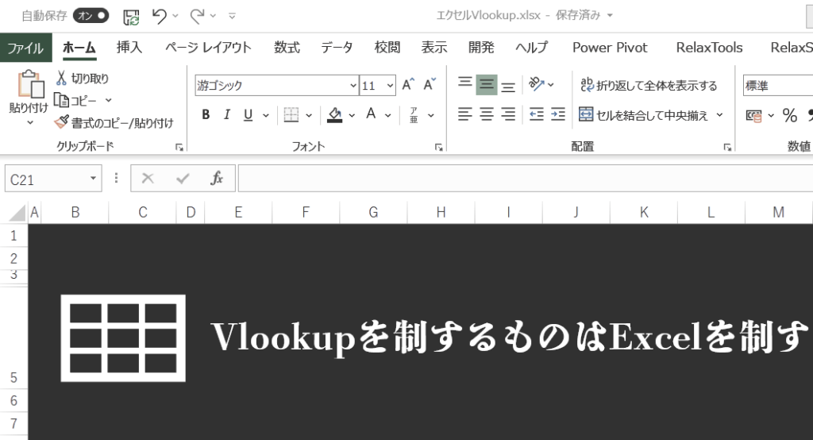Expand the borders dropdown arrow
This screenshot has height=440, width=813.
(309, 115)
